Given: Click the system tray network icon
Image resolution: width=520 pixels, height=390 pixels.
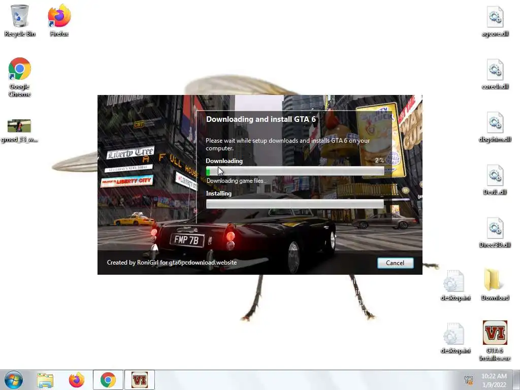Looking at the screenshot, I should coord(469,380).
